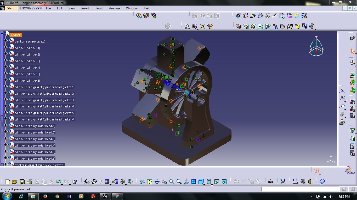
Task: Open the Tools menu
Action: click(99, 8)
